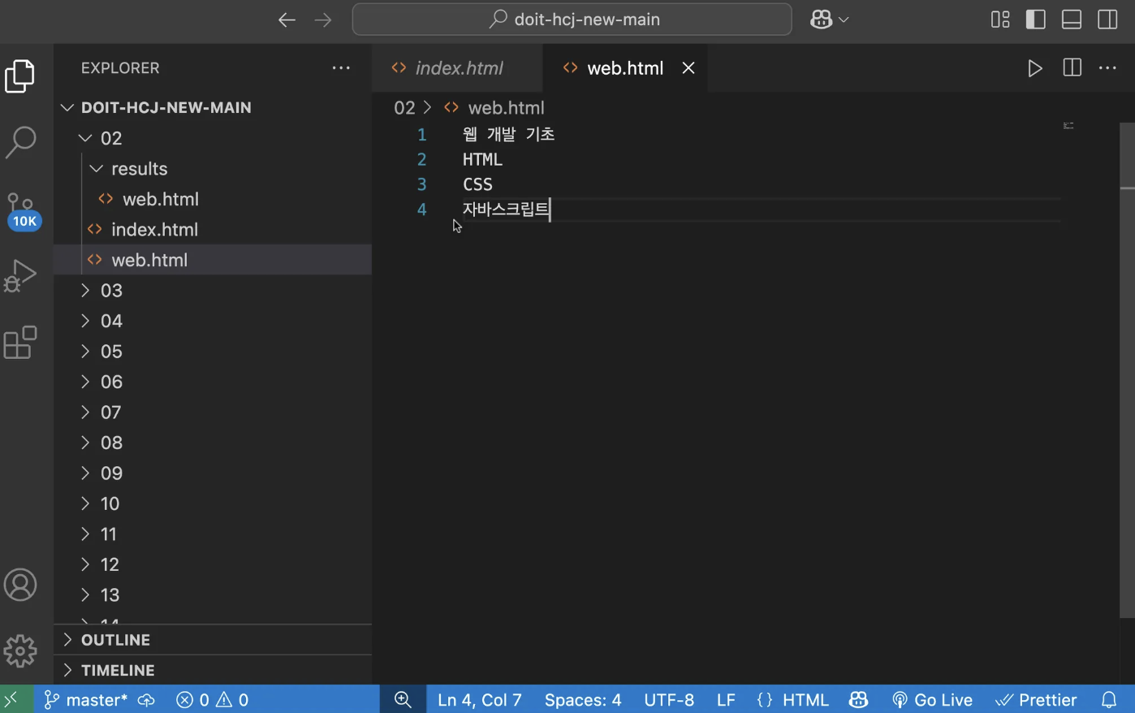Image resolution: width=1135 pixels, height=713 pixels.
Task: Split the editor to the right
Action: click(x=1072, y=68)
